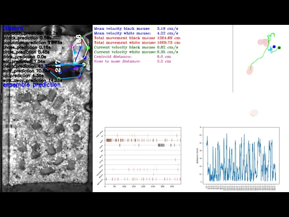Click the 'Mean velocity white mouse:' label

pos(122,33)
